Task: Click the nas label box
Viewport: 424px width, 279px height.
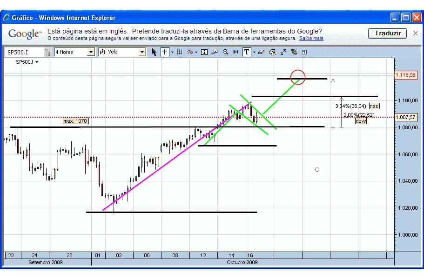Action: (374, 106)
